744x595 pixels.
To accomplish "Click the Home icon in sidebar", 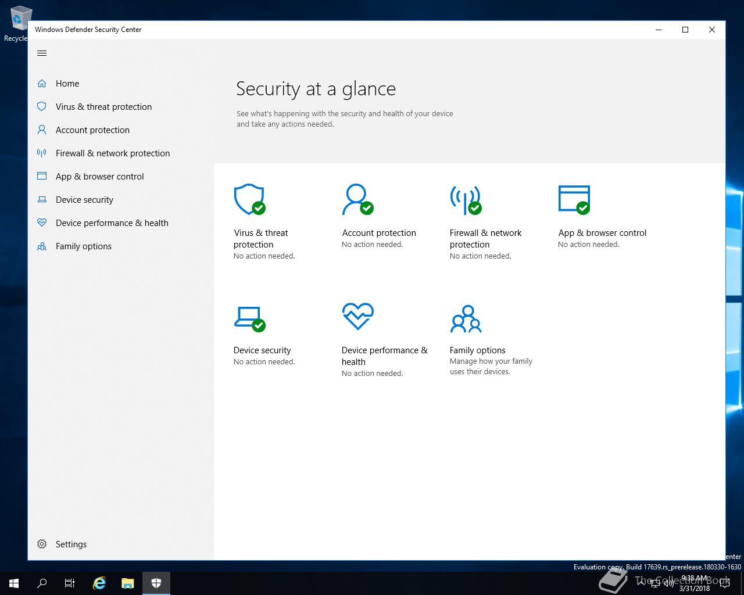I will pyautogui.click(x=42, y=84).
